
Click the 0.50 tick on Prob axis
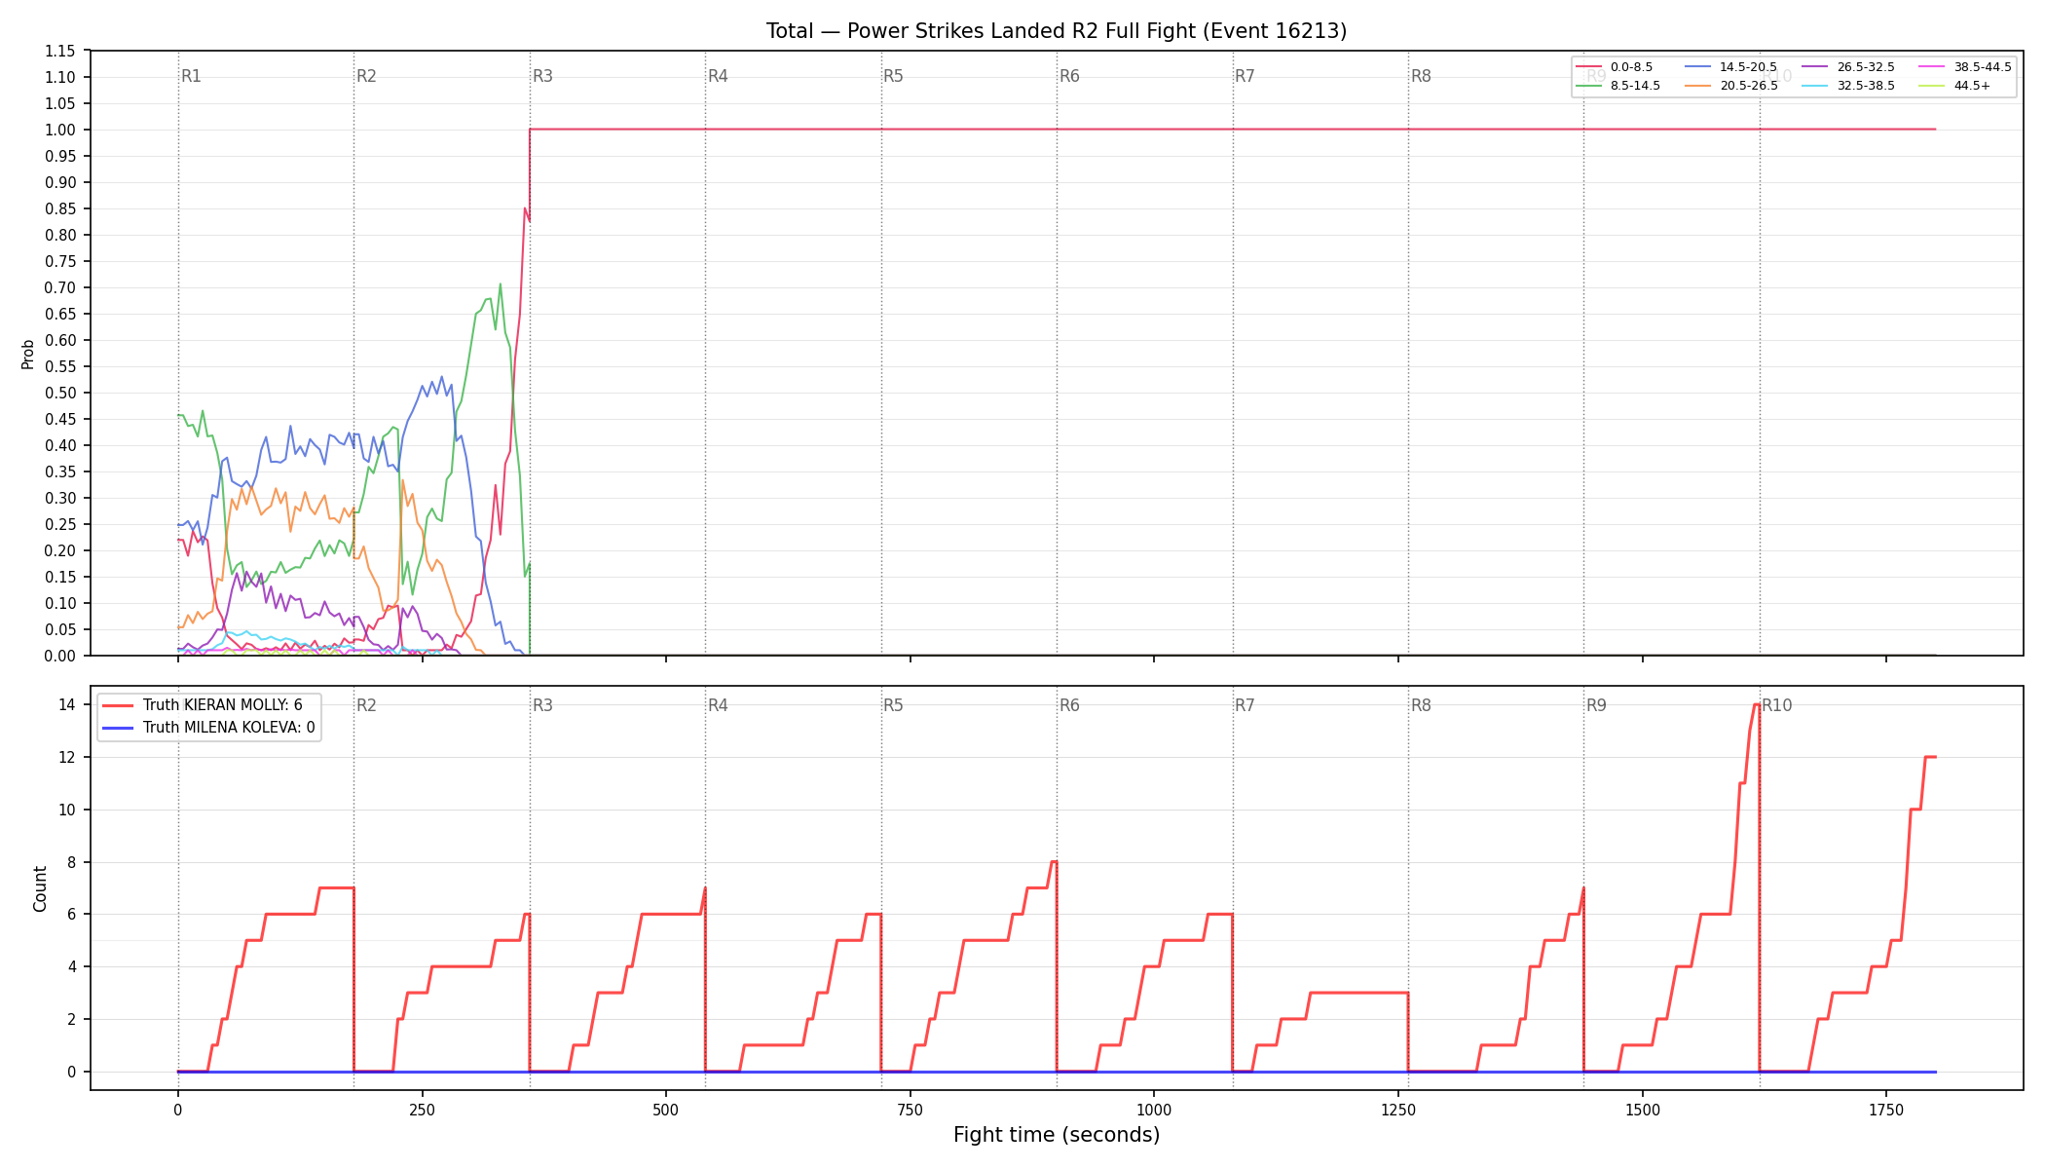coord(60,393)
